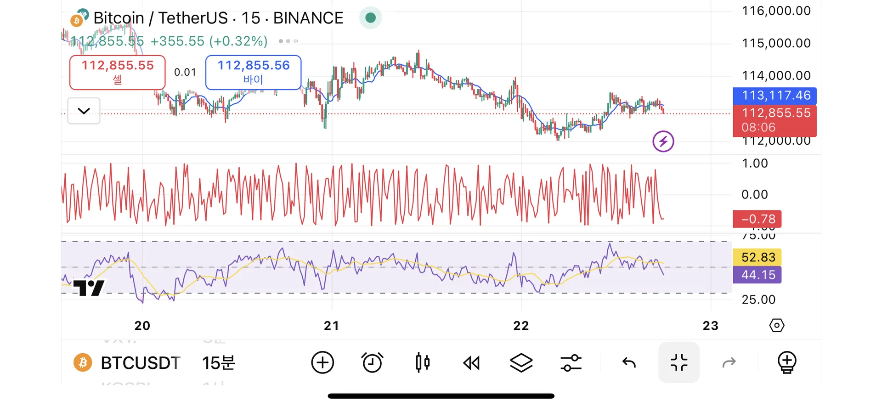The height and width of the screenshot is (407, 882).
Task: Tap the red -0.78 indicator value label
Action: coord(757,219)
